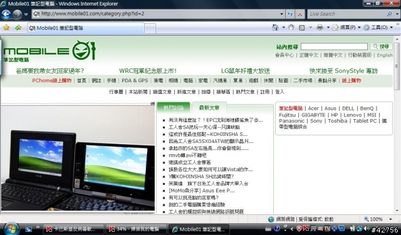This screenshot has height=235, width=401.
Task: Click the small icon above the laptop photo's corner
Action: (152, 103)
